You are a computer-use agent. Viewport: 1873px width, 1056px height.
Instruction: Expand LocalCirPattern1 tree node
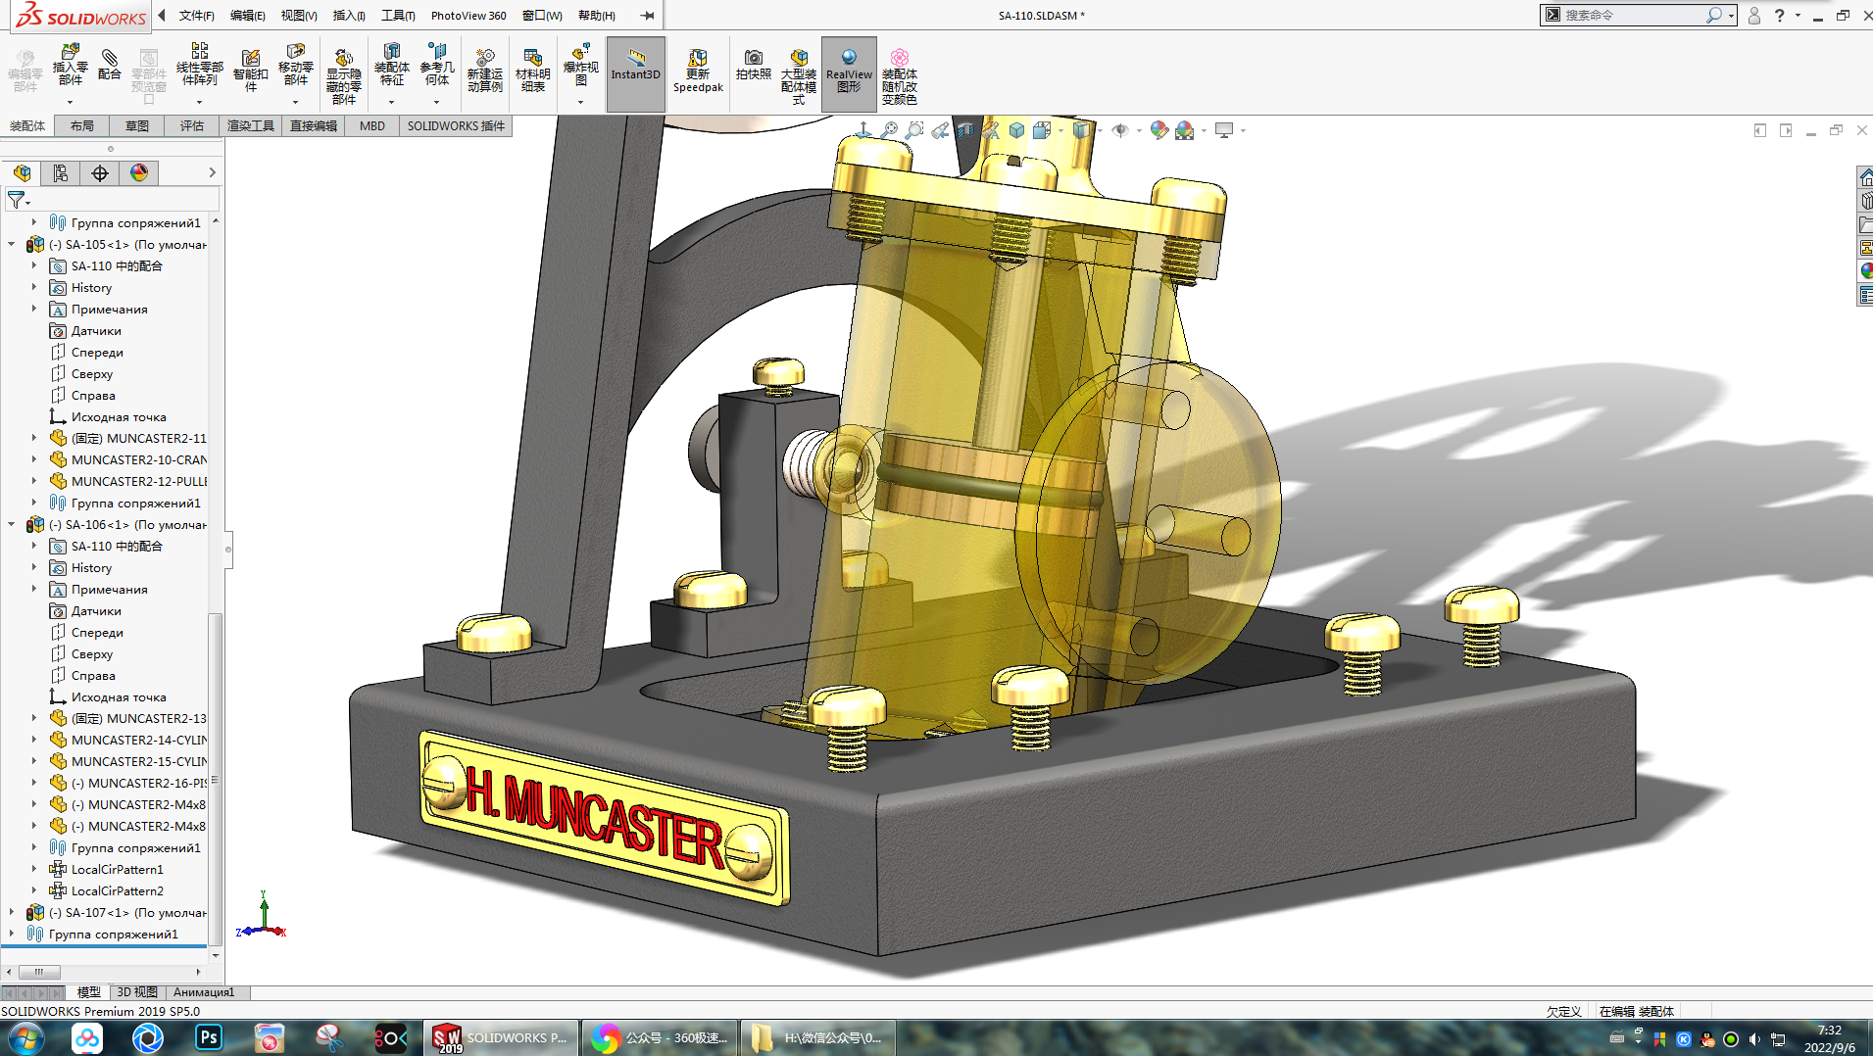pyautogui.click(x=34, y=869)
